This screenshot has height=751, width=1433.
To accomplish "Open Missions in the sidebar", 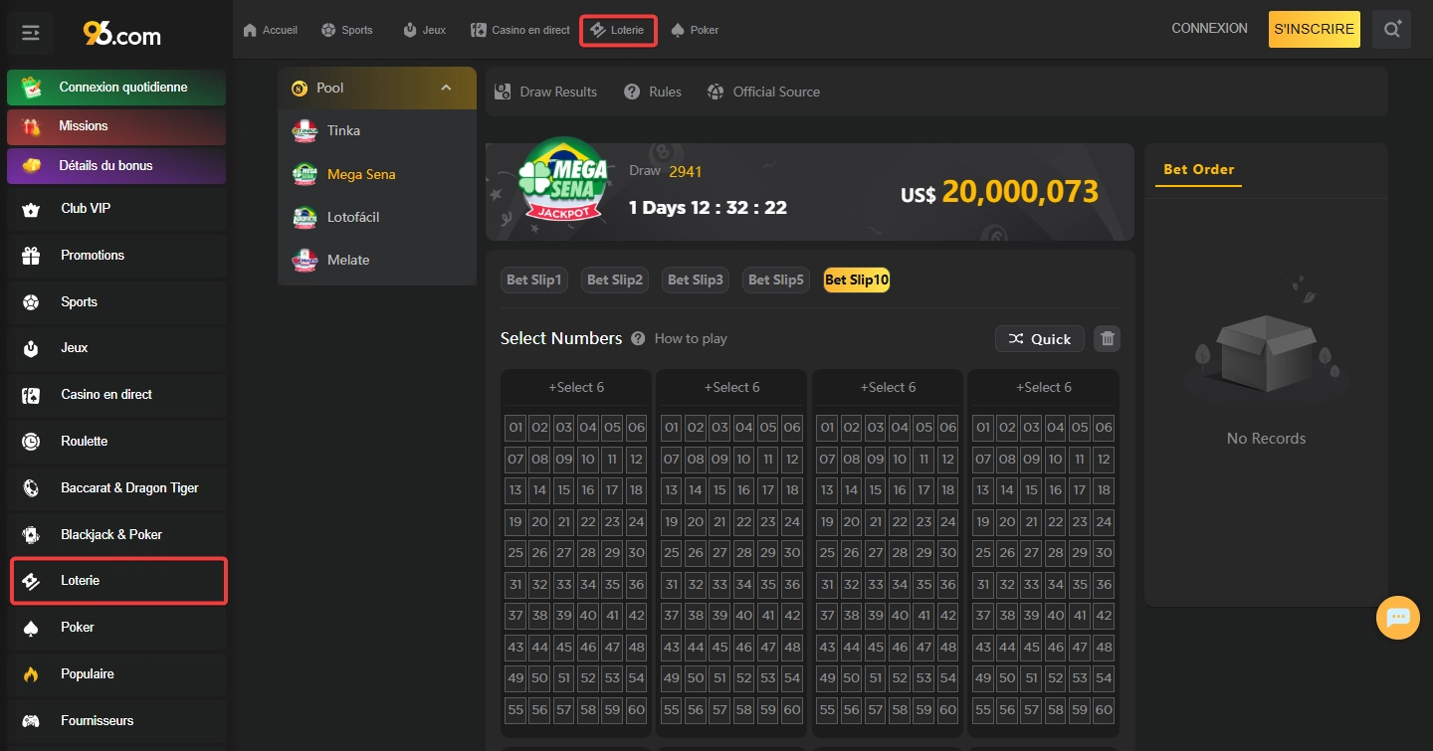I will pos(116,126).
